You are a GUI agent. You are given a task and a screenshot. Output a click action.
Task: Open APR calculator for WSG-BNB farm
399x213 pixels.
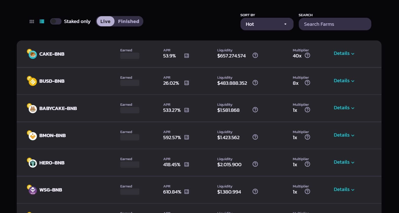pos(187,192)
